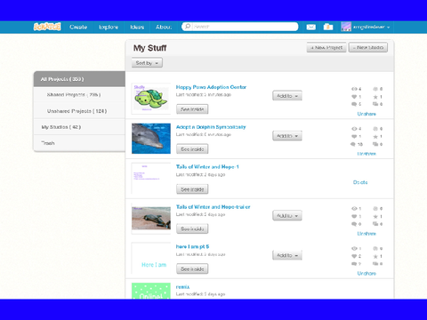Viewport: 427px width, 320px height.
Task: Open the Explore menu item
Action: (109, 27)
